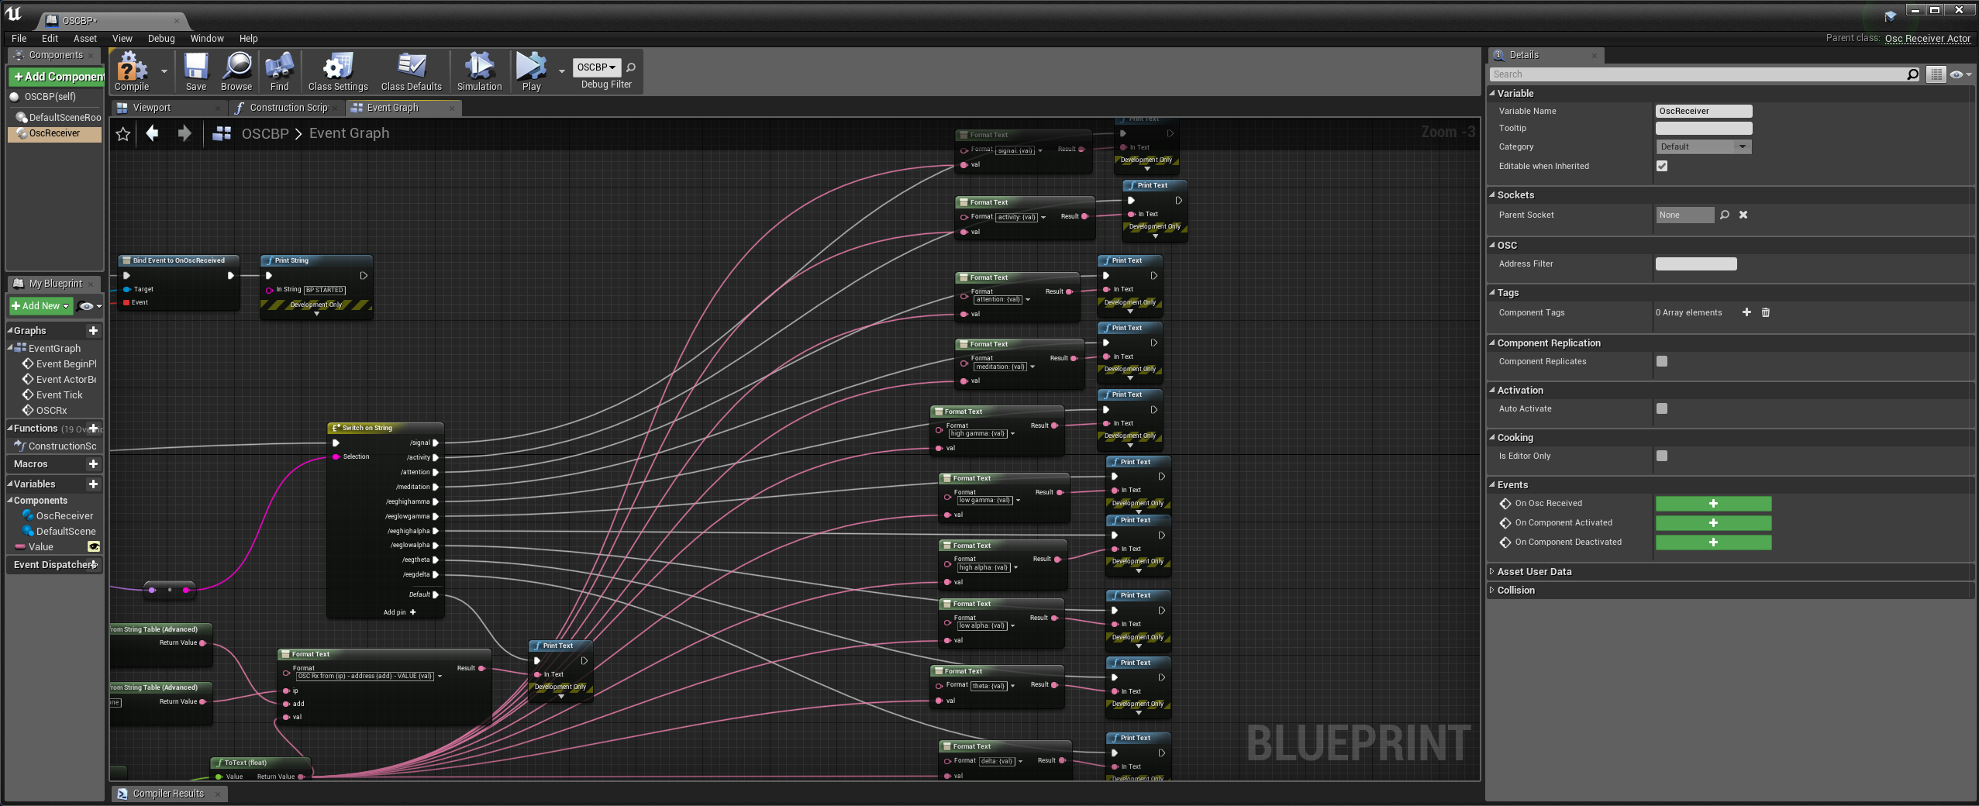Screen dimensions: 1979x806
Task: Play the level from toolbar
Action: 531,71
